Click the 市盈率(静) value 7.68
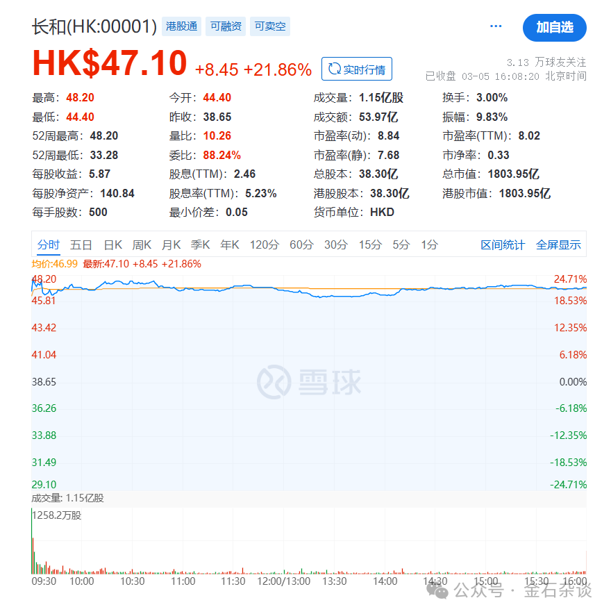Screen dimensions: 611x614 [389, 155]
